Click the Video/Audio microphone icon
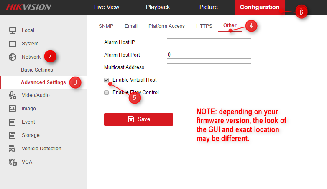 tap(13, 95)
